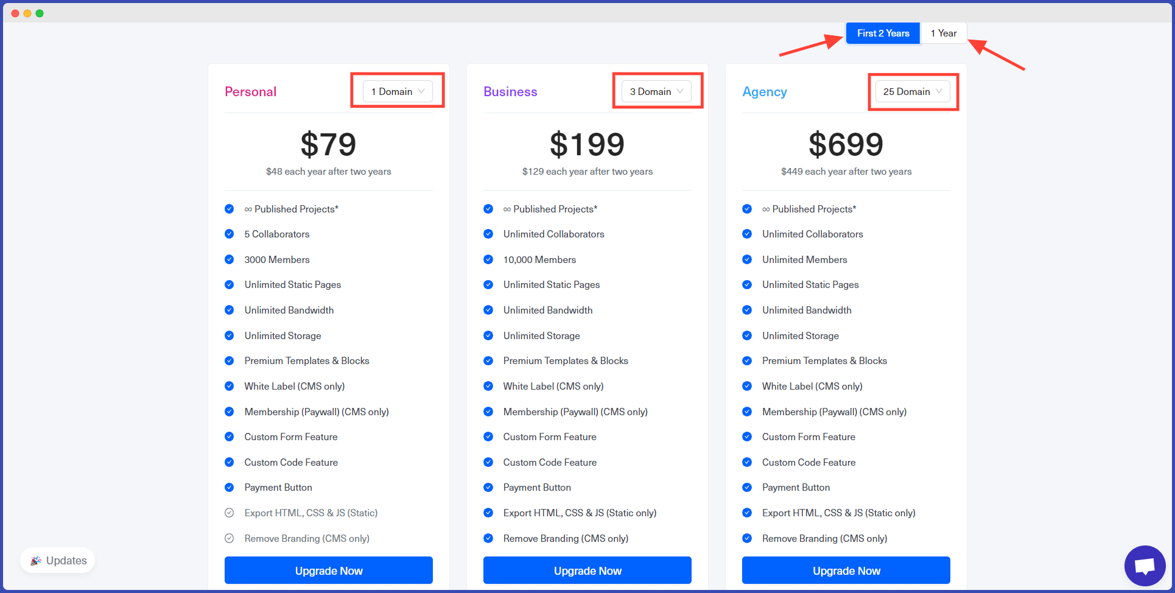Open the chat support widget
The width and height of the screenshot is (1175, 593).
pyautogui.click(x=1145, y=565)
